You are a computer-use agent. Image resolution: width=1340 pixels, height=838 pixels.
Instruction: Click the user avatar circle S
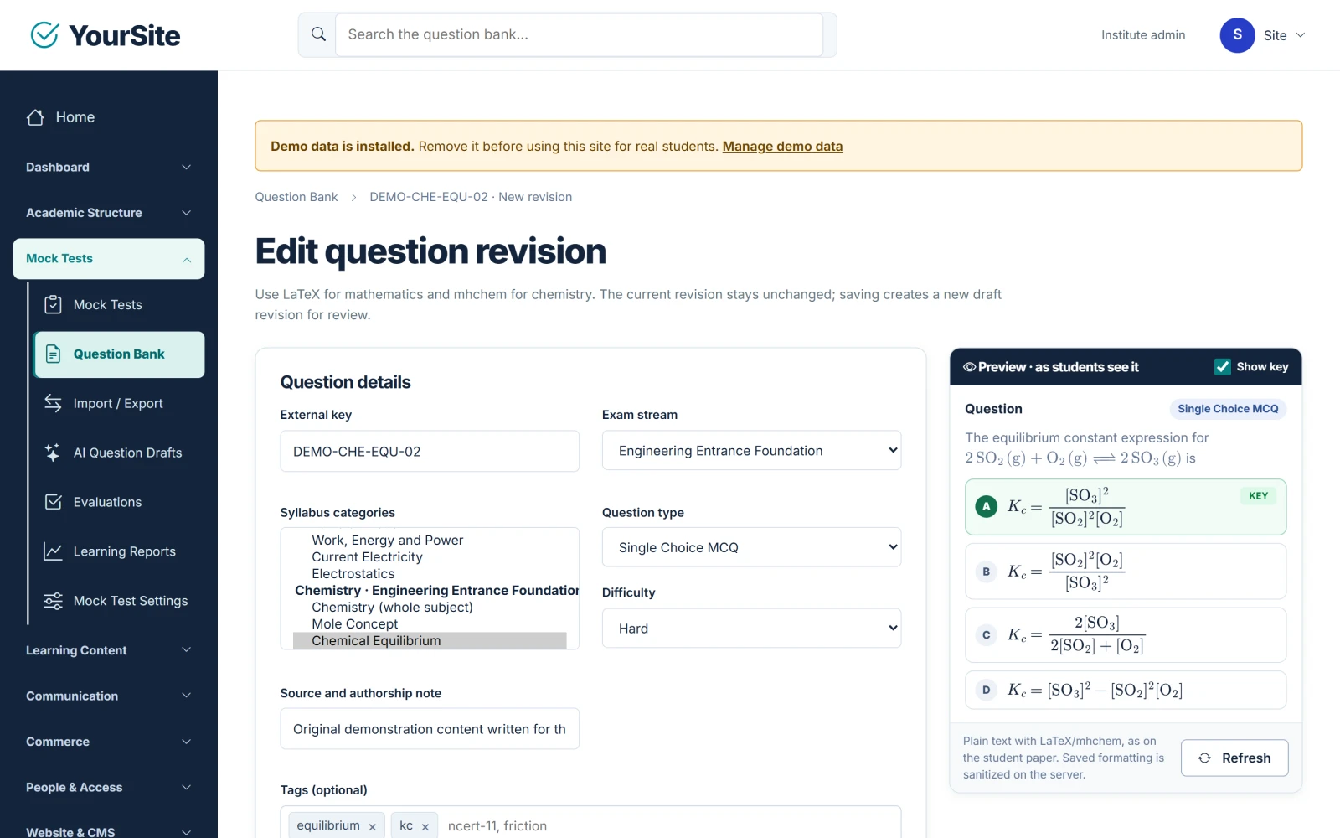1237,35
